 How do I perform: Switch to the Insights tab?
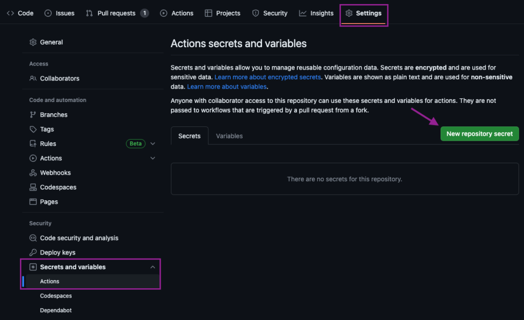pos(316,13)
